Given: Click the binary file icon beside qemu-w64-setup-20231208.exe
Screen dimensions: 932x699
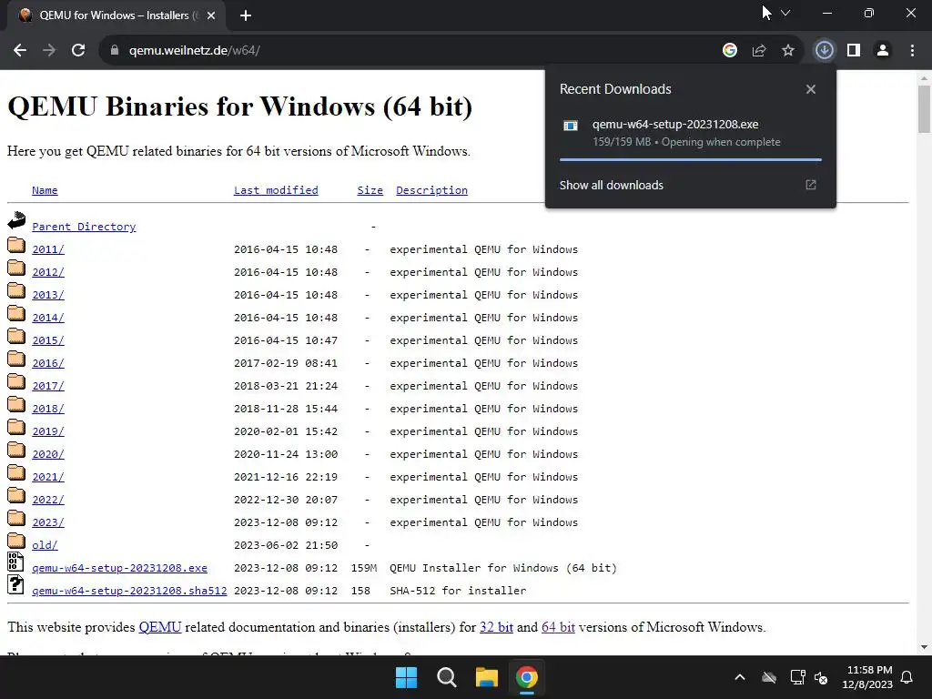Looking at the screenshot, I should pos(15,562).
